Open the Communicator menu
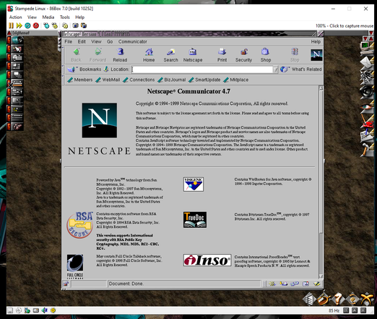377x319 pixels. click(x=132, y=41)
